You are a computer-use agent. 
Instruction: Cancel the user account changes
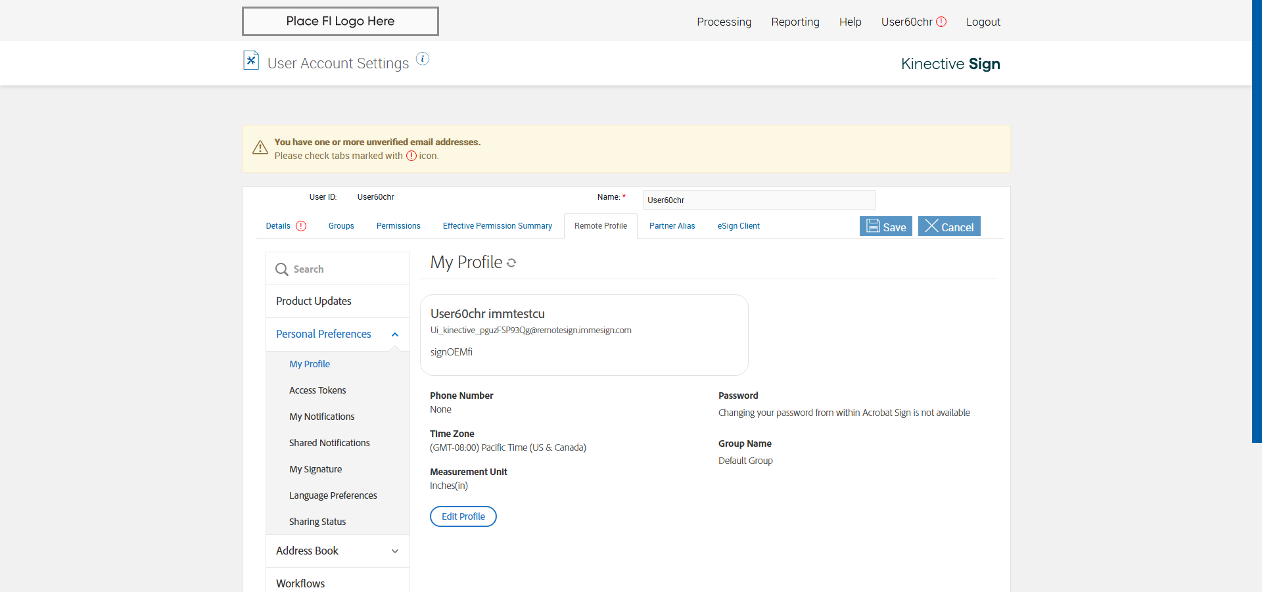[949, 227]
